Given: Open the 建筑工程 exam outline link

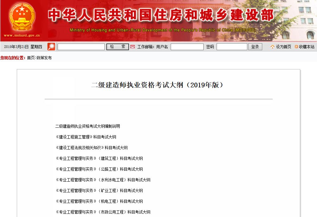Looking at the screenshot, I should coord(99,158).
